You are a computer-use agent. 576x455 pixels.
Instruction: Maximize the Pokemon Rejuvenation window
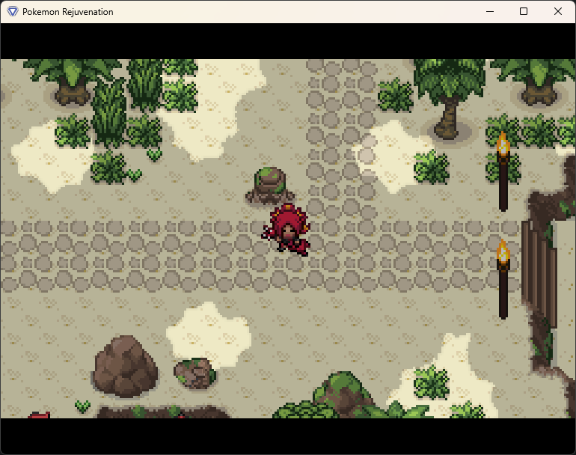tap(524, 11)
